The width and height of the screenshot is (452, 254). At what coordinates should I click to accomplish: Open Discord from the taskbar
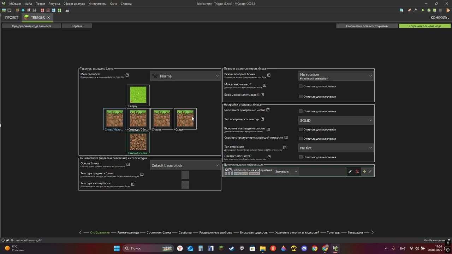(304, 248)
